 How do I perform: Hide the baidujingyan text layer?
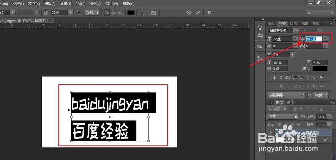270,132
